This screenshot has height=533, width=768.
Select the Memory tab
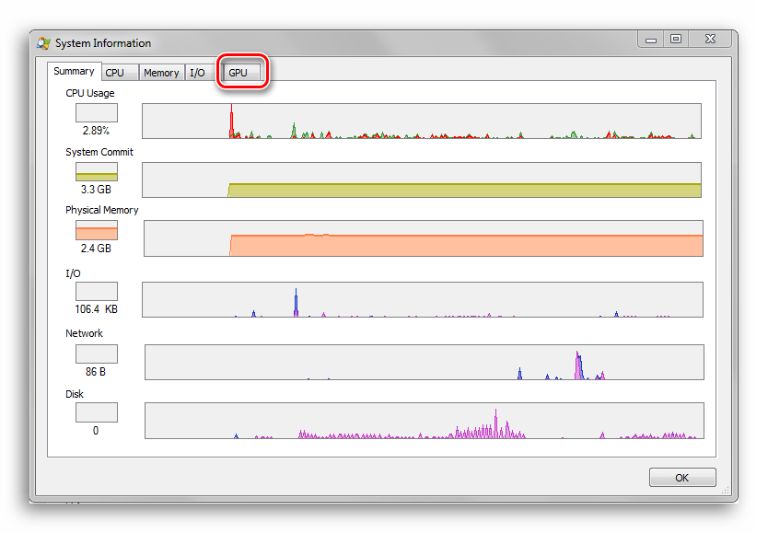[161, 73]
